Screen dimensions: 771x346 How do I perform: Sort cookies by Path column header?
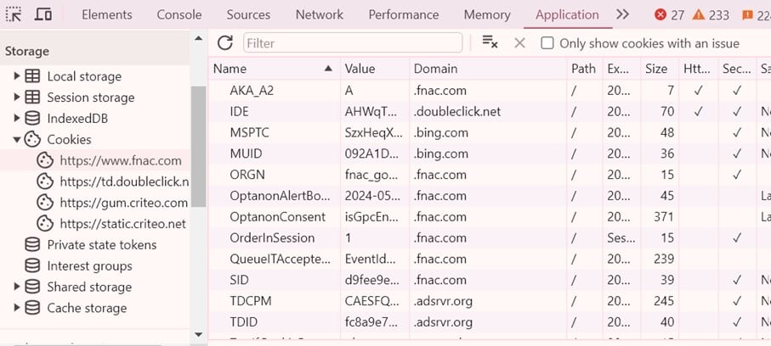(585, 69)
